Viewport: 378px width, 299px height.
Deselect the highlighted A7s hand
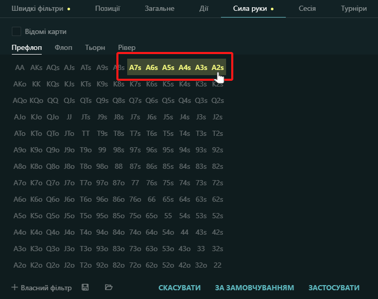(x=135, y=68)
